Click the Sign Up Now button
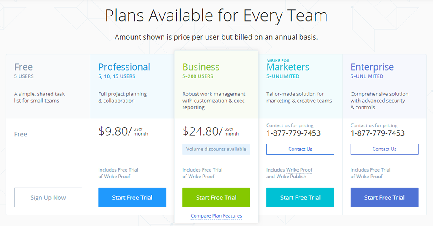 click(x=48, y=197)
